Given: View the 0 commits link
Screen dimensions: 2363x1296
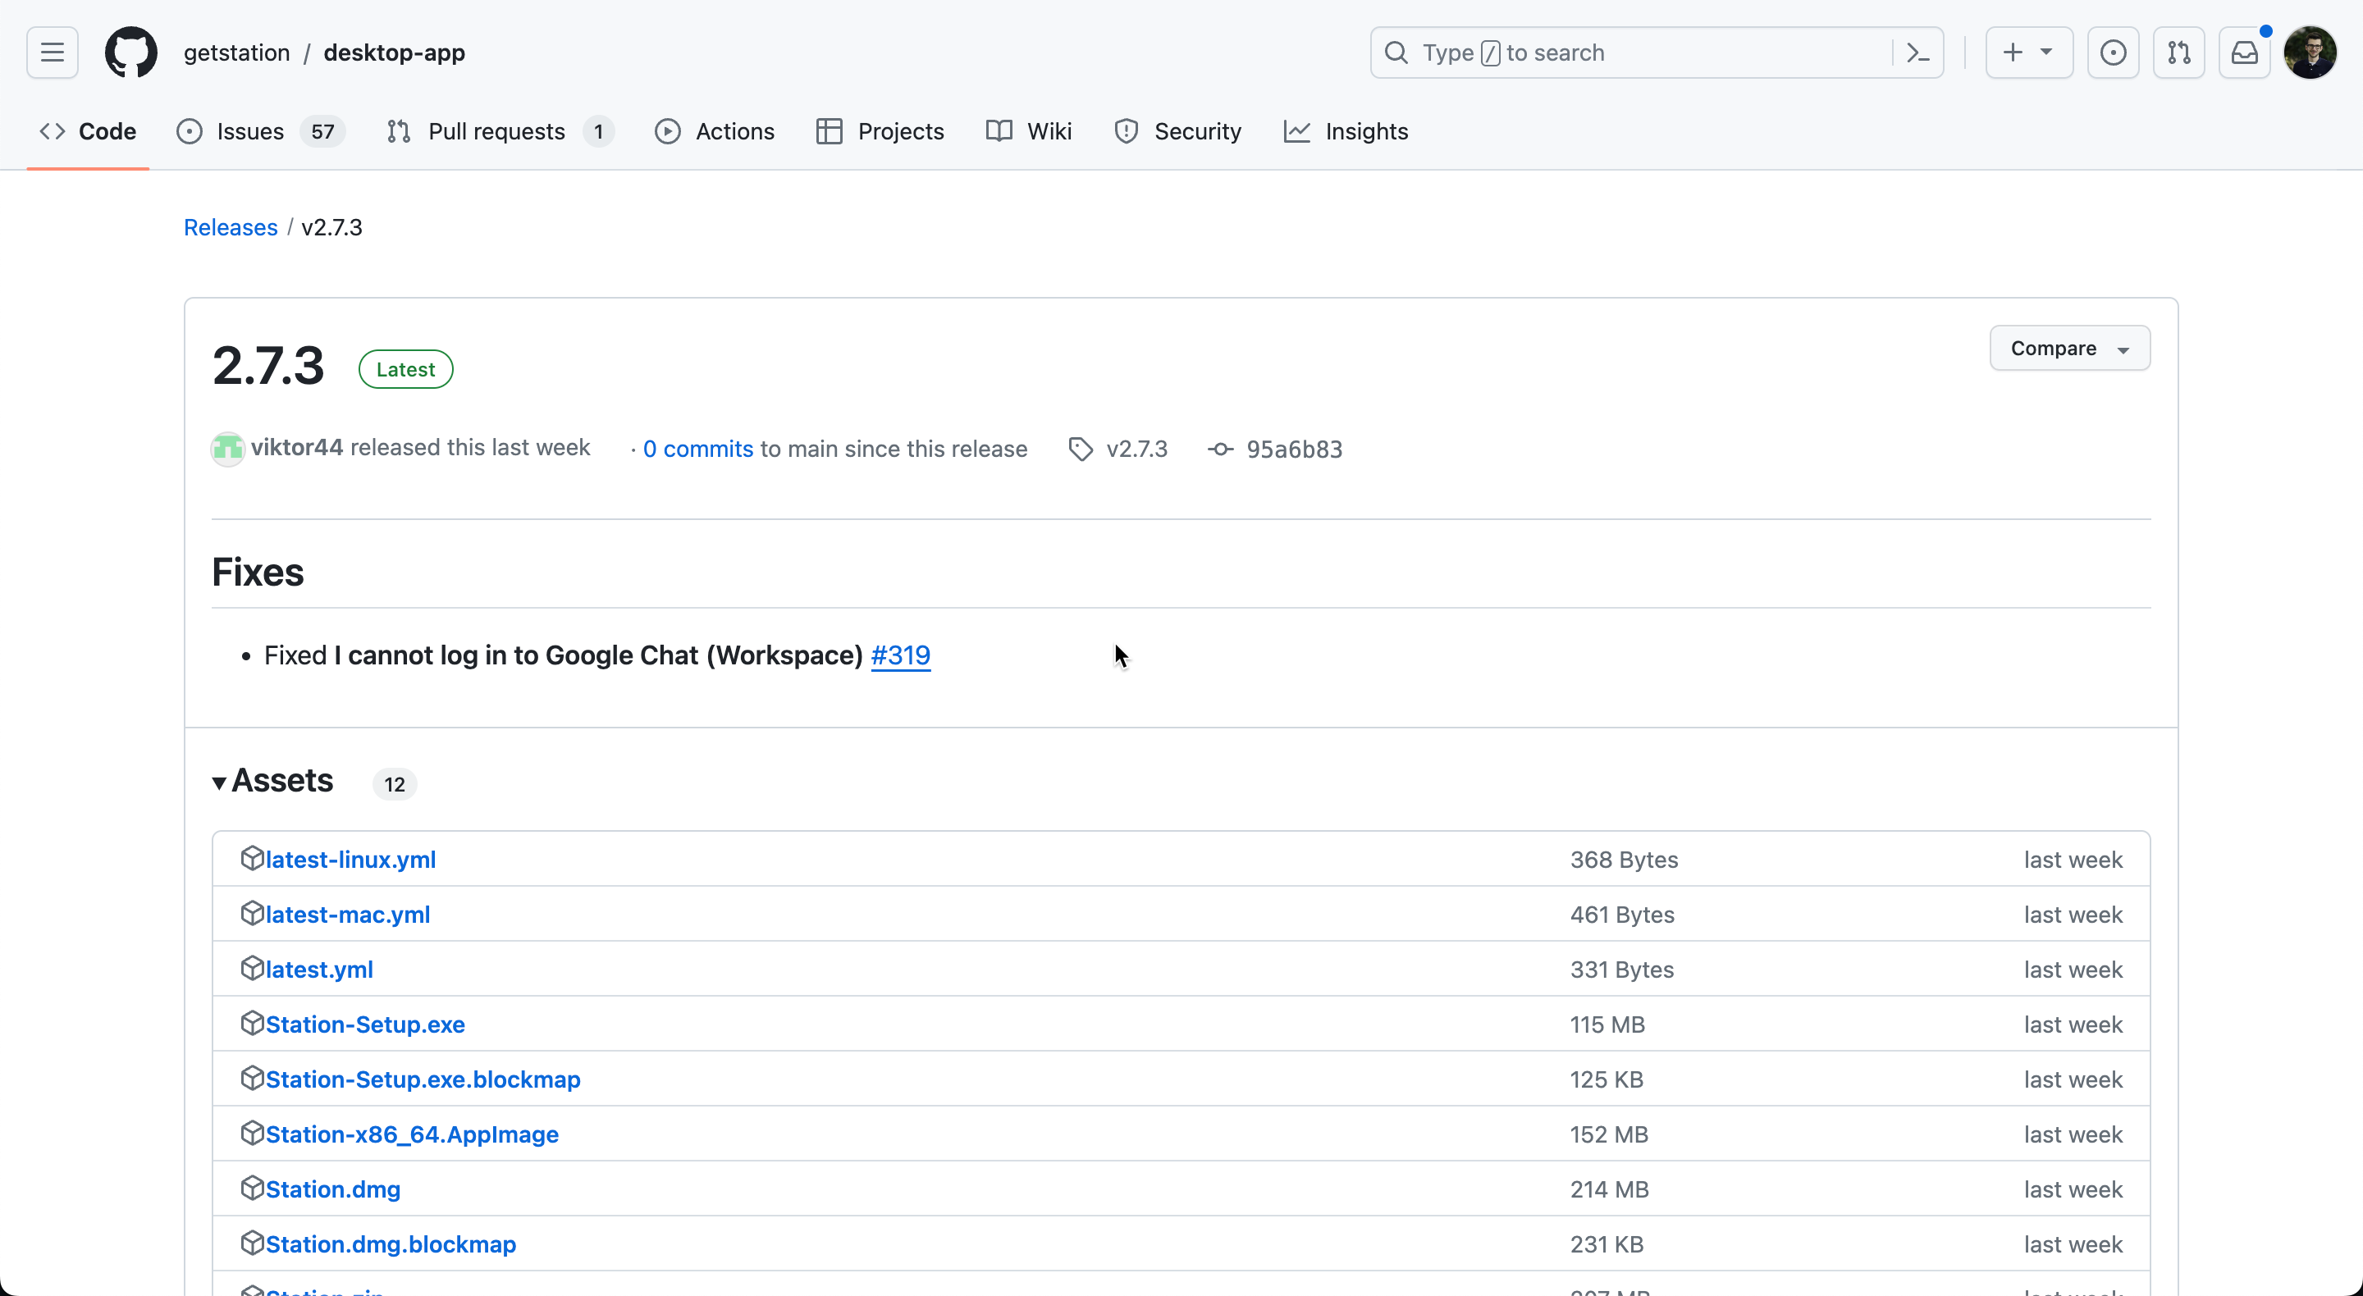Looking at the screenshot, I should click(698, 449).
